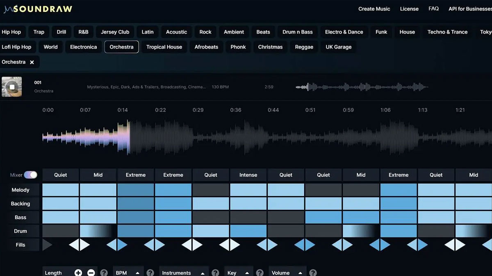Click Fills triangle at end of first Quiet section
This screenshot has height=276, width=492.
[x=74, y=245]
